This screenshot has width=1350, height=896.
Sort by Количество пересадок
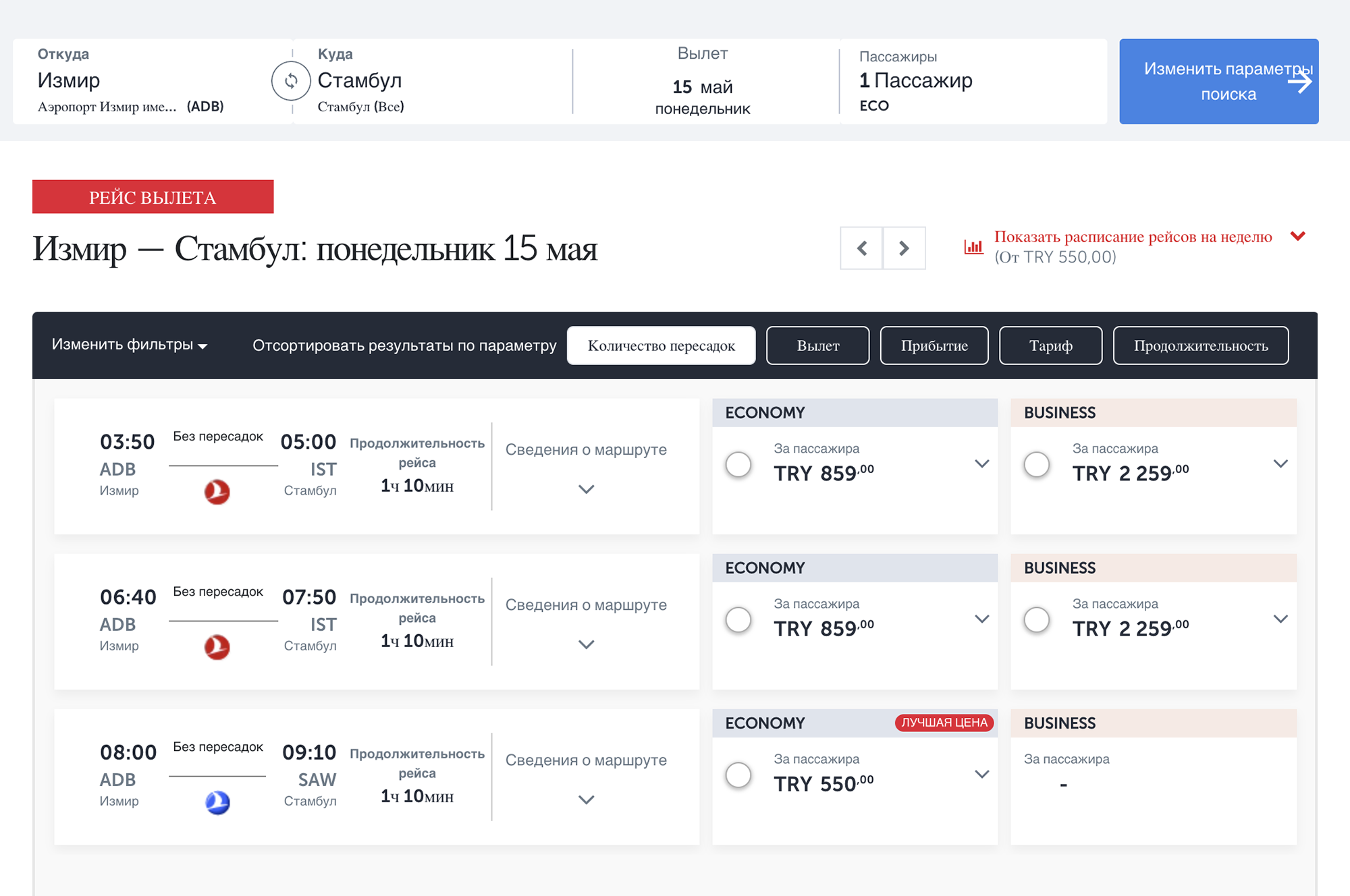(661, 345)
